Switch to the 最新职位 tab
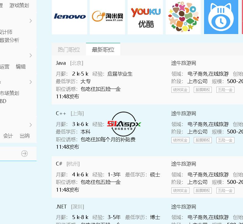Image resolution: width=243 pixels, height=224 pixels. [x=103, y=49]
